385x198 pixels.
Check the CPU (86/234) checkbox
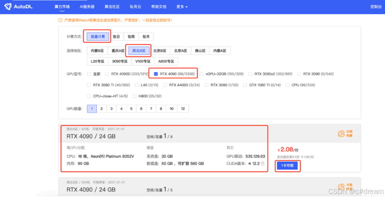(287, 85)
